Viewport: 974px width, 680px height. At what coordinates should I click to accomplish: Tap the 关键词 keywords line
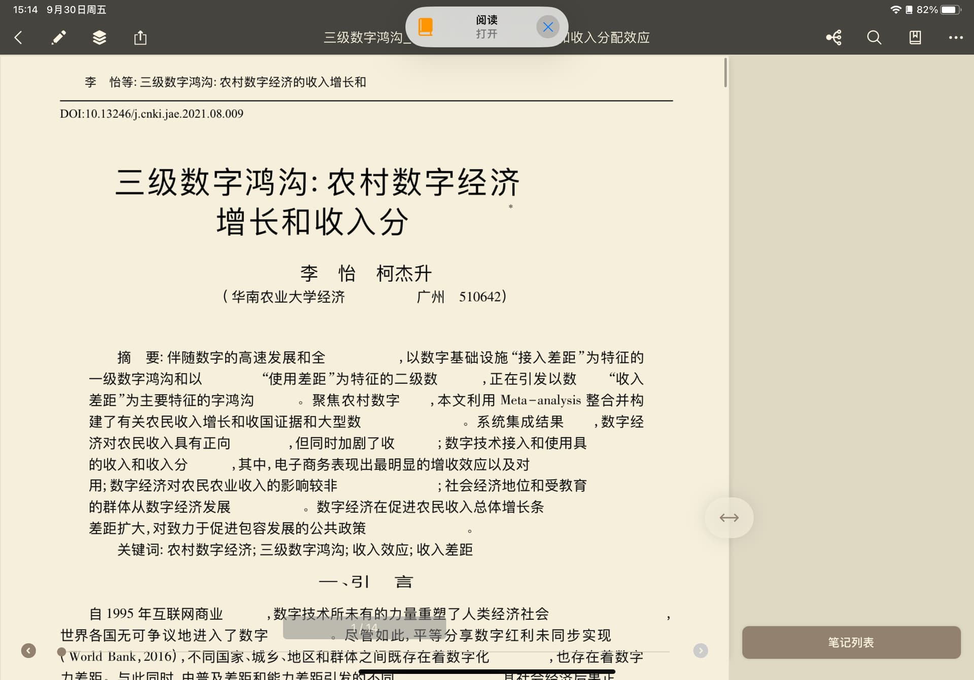(x=295, y=550)
